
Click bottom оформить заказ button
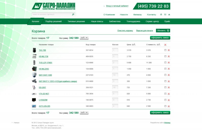pyautogui.click(x=160, y=113)
